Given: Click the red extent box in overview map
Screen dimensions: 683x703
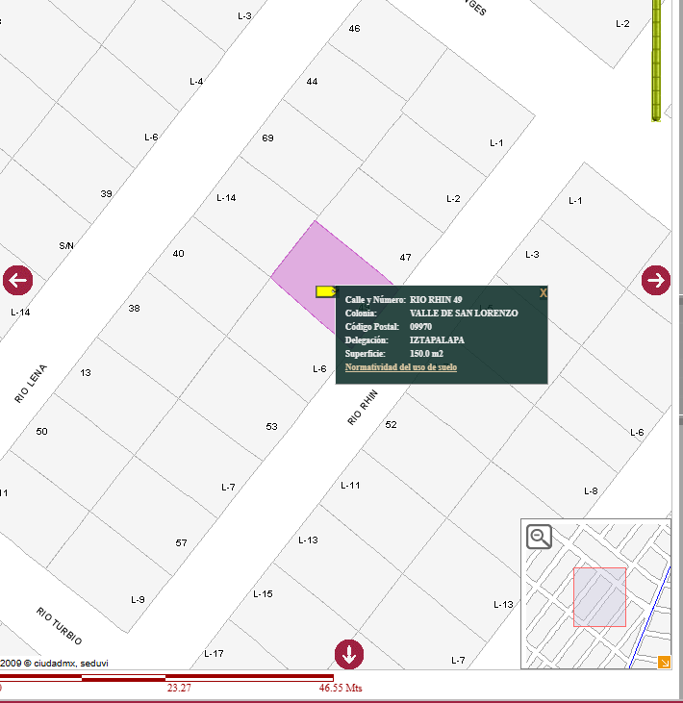Looking at the screenshot, I should point(600,597).
